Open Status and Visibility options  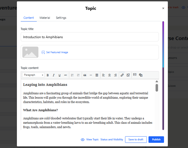[112, 140]
